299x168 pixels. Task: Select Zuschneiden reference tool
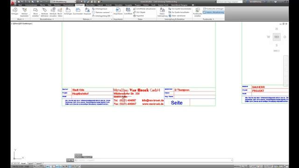click(x=78, y=11)
